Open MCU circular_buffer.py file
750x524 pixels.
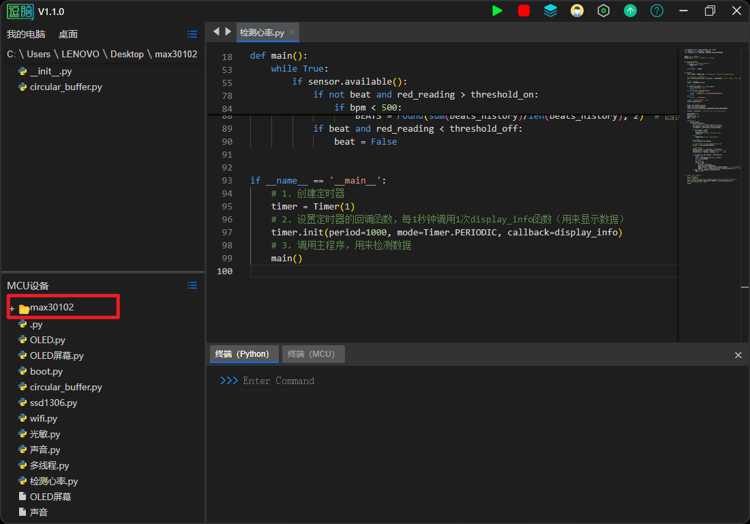[x=66, y=387]
